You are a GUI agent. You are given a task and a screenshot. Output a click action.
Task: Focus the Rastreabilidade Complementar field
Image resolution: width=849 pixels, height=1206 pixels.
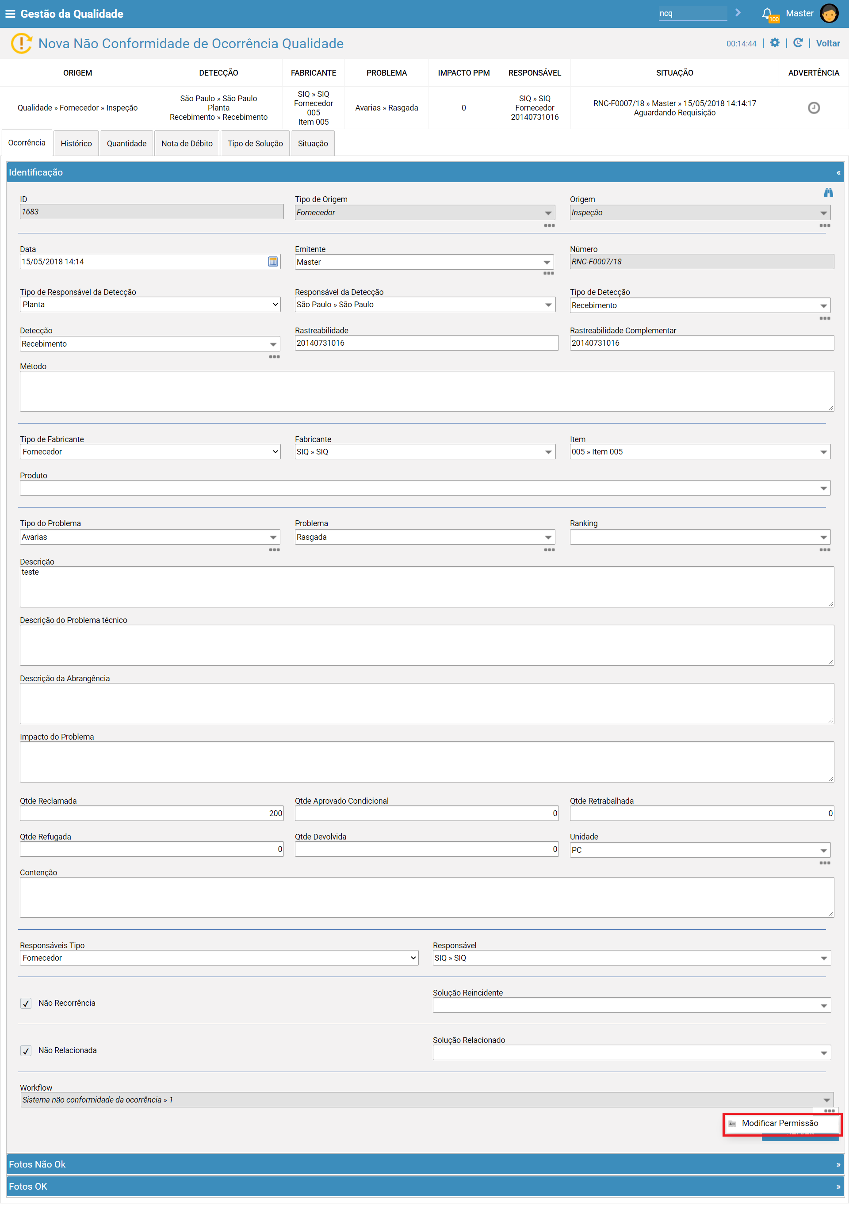click(702, 343)
